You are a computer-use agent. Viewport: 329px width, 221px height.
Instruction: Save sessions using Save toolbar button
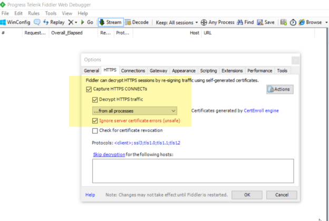click(x=266, y=22)
